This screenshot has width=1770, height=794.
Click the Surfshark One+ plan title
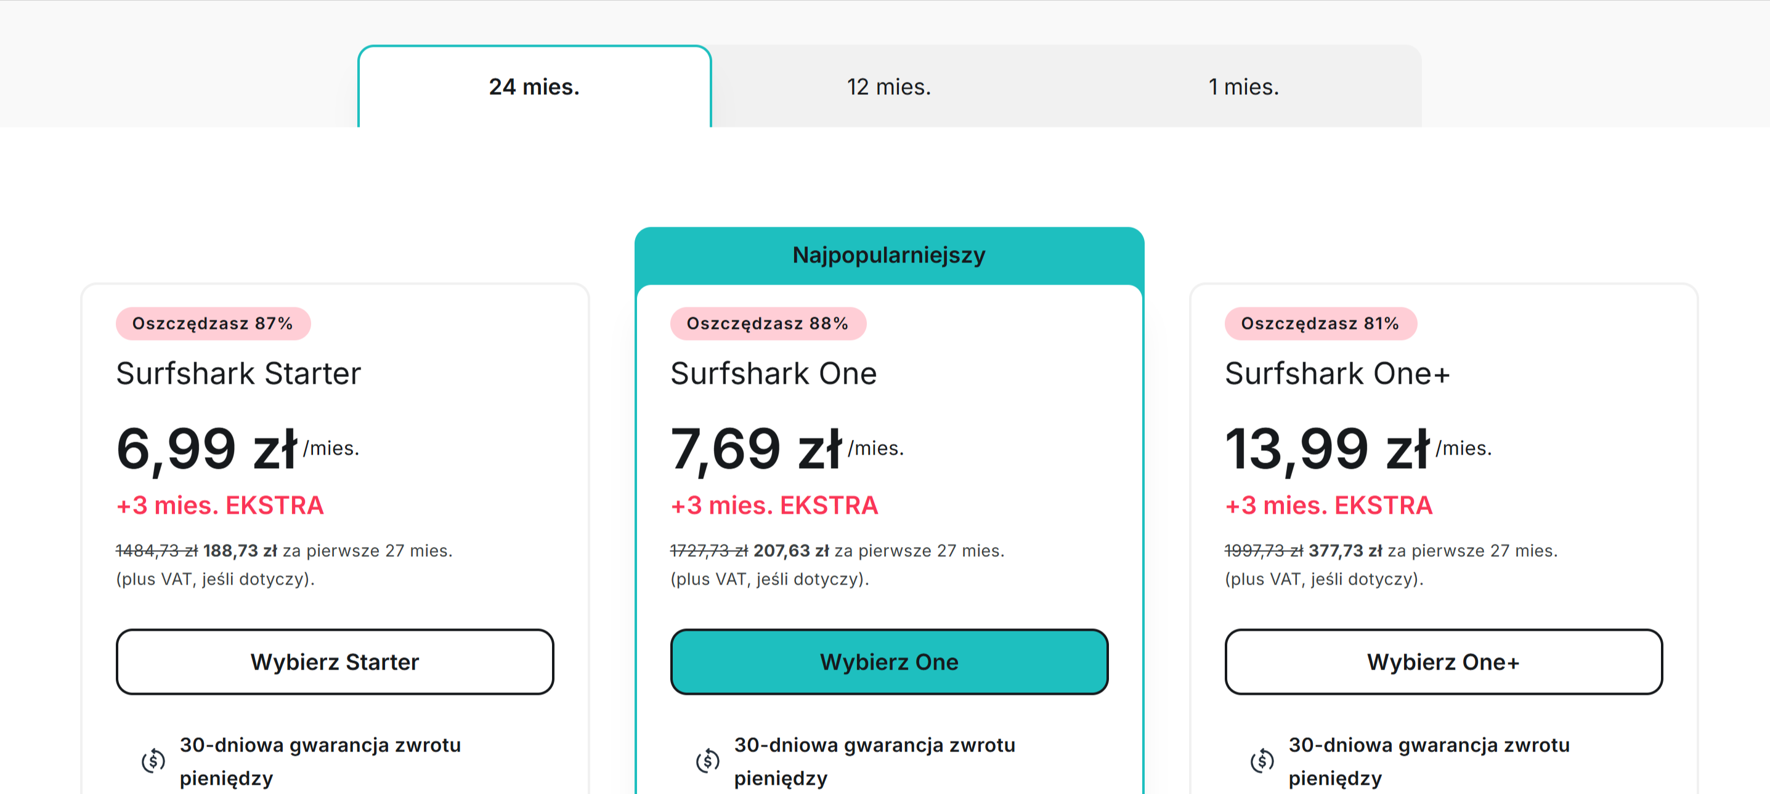pos(1337,374)
